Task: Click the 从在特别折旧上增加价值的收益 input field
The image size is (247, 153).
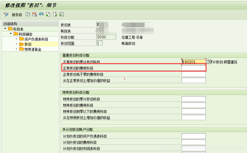Action: [194, 117]
